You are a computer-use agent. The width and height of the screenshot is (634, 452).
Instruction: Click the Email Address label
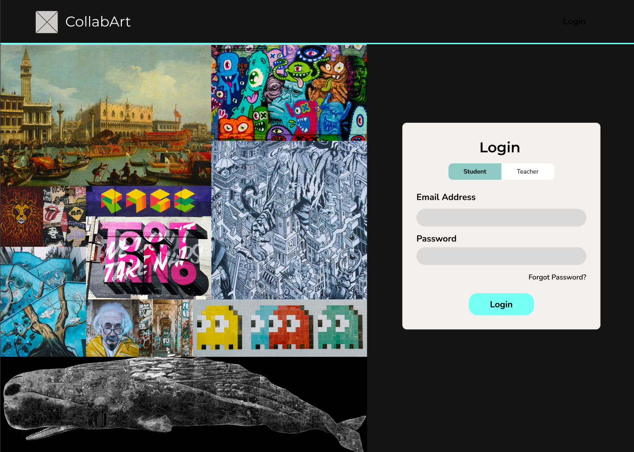click(446, 197)
